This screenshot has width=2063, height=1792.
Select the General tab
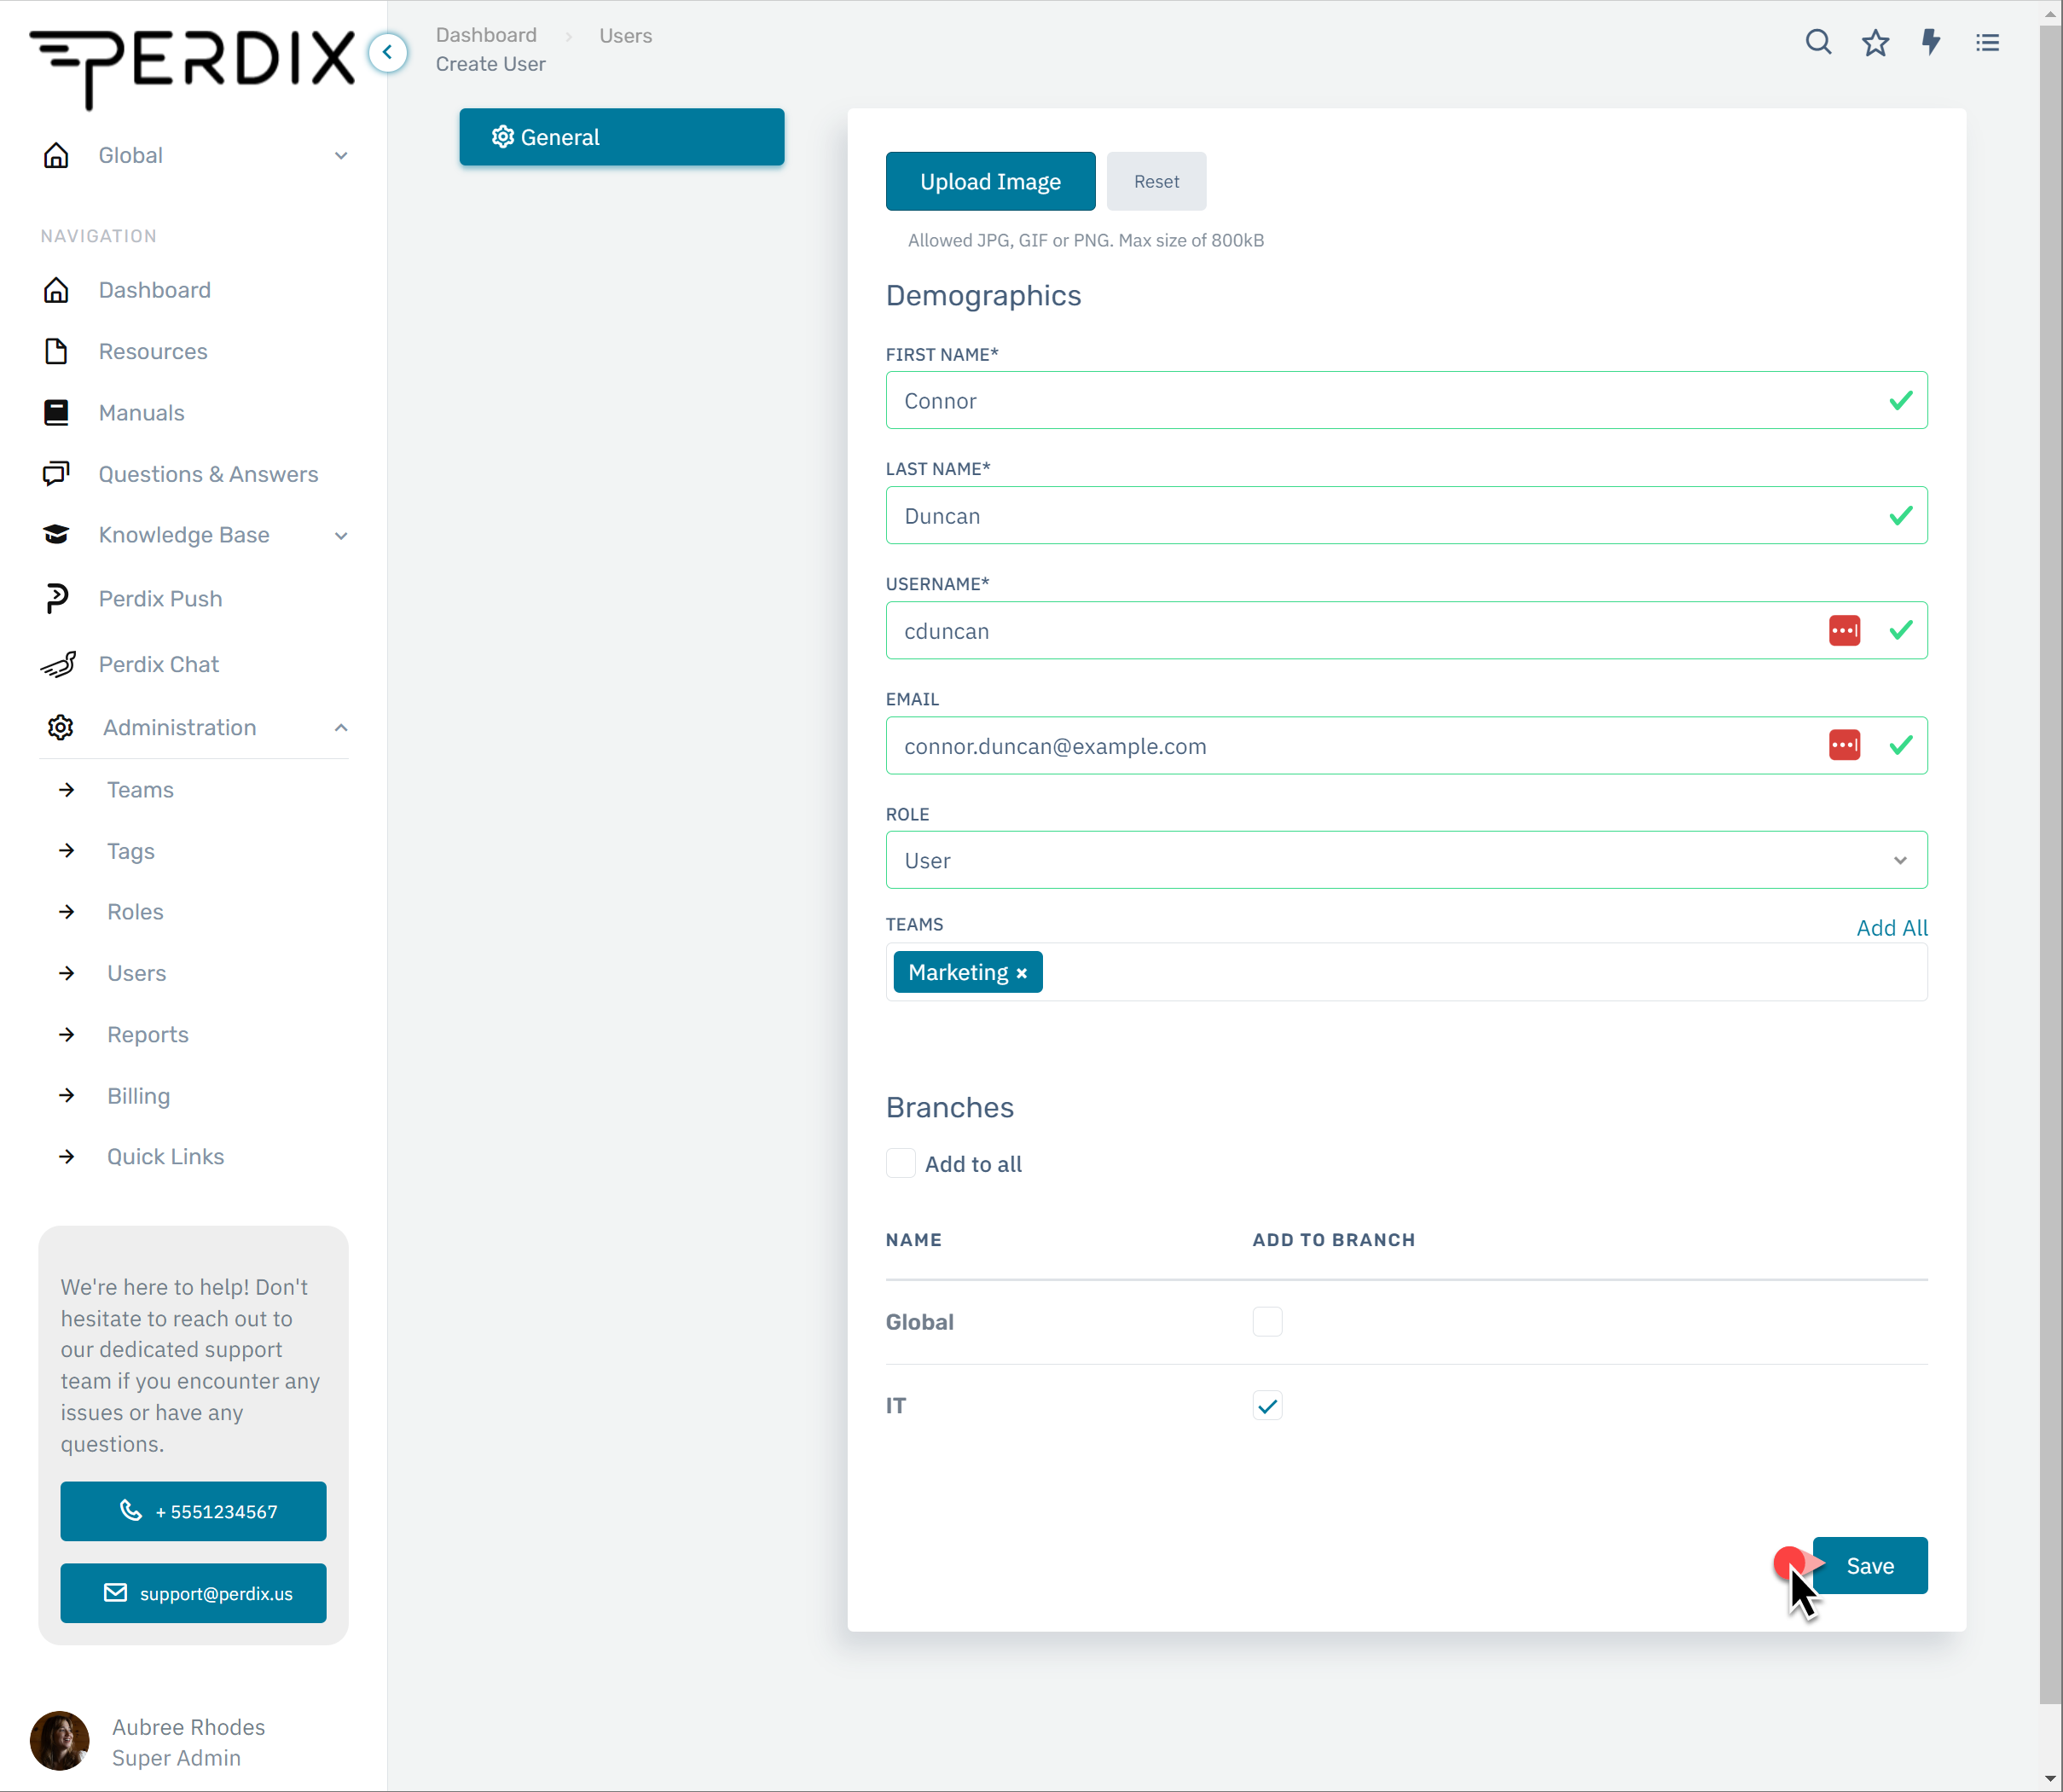[x=621, y=137]
